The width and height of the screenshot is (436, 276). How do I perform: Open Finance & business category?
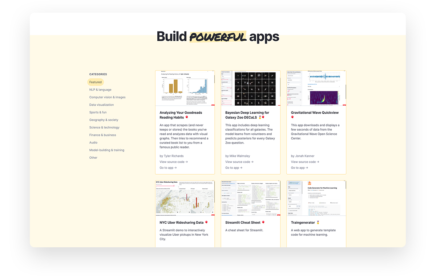click(x=103, y=135)
